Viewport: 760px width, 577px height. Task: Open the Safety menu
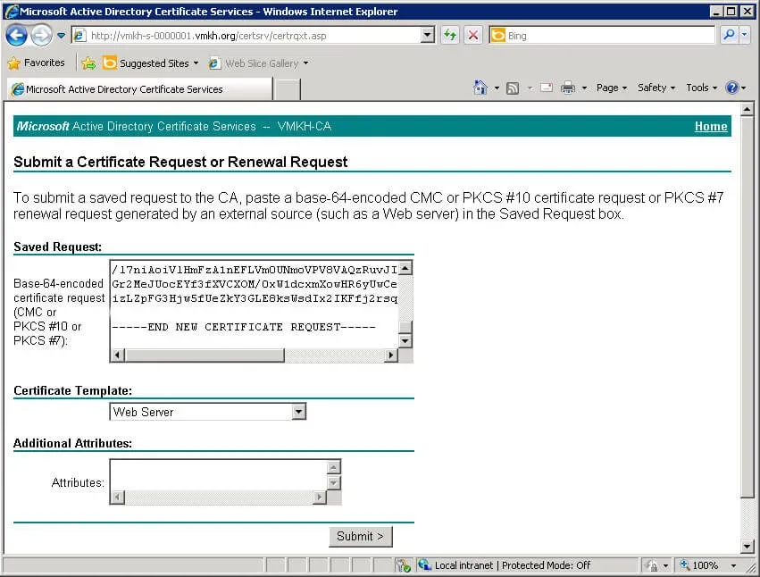tap(656, 88)
